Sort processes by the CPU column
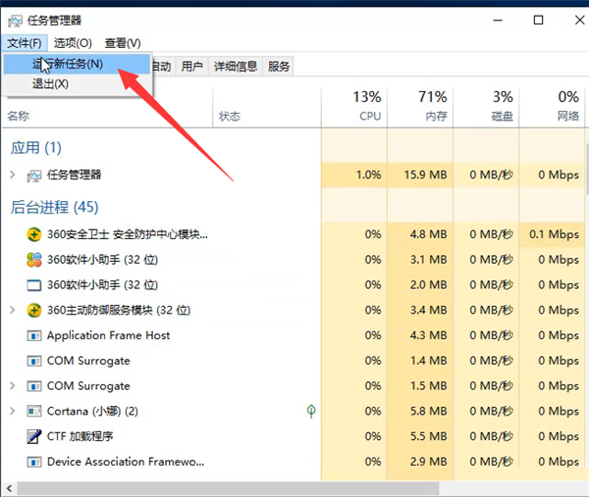The width and height of the screenshot is (589, 497). [x=368, y=106]
